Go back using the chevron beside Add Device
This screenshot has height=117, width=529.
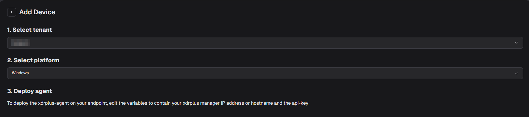(12, 12)
